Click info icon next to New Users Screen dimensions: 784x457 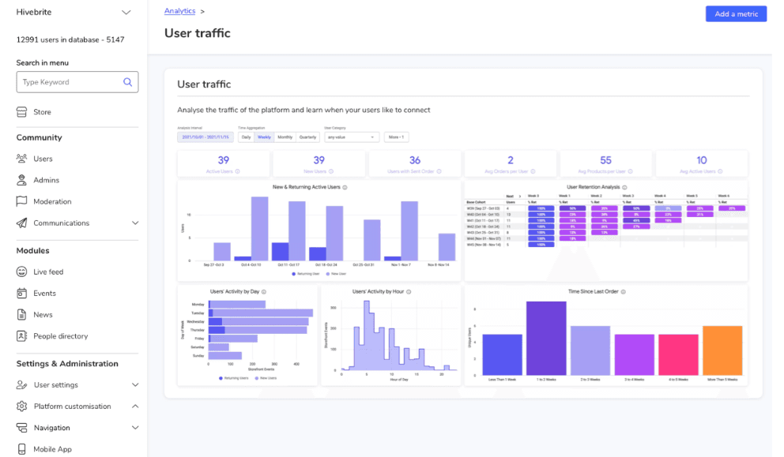click(331, 171)
